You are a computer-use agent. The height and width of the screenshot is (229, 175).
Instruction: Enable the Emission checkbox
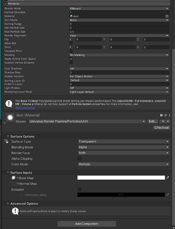(x=80, y=190)
